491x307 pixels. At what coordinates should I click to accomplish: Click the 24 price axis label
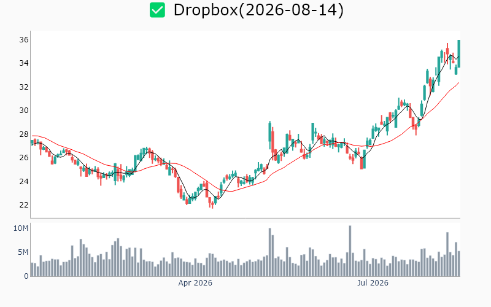[24, 182]
